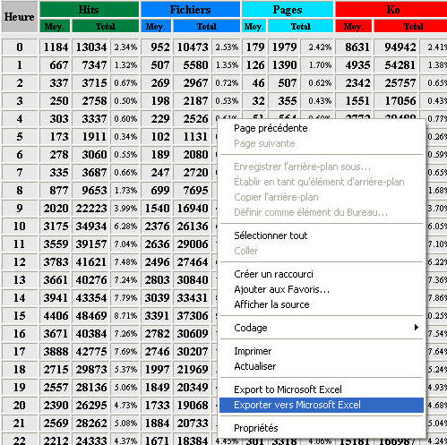This screenshot has height=445, width=447.
Task: Click hits total cell '22223'
Action: tap(90, 209)
